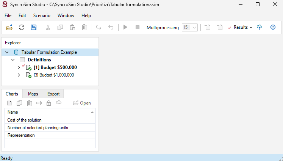Click the Paste clipboard icon
283x161 pixels.
pos(72,27)
